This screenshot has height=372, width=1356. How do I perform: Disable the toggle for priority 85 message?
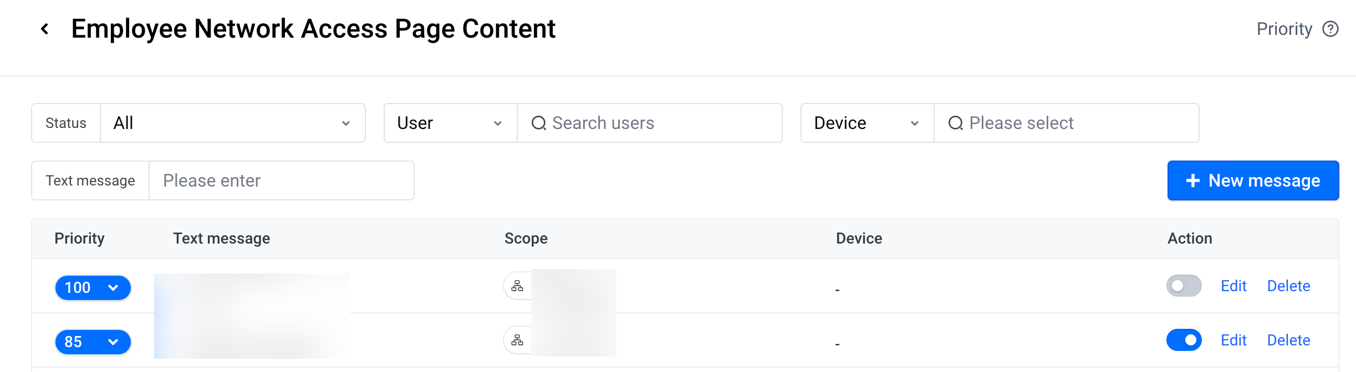point(1184,340)
